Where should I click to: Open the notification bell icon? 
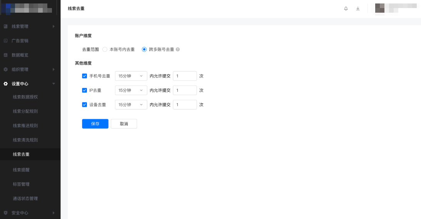(x=346, y=8)
